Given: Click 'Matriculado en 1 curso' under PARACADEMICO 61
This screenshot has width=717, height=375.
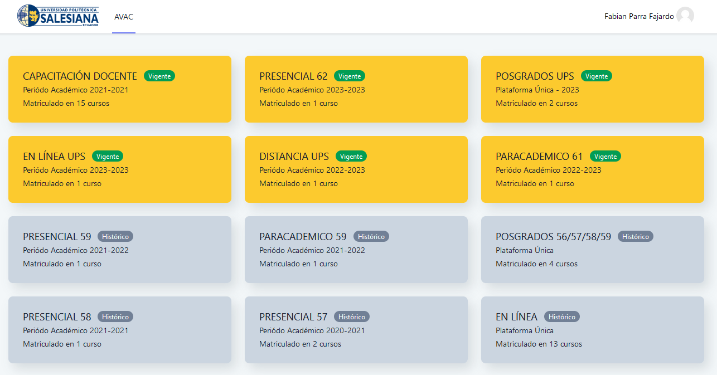Looking at the screenshot, I should pyautogui.click(x=535, y=183).
